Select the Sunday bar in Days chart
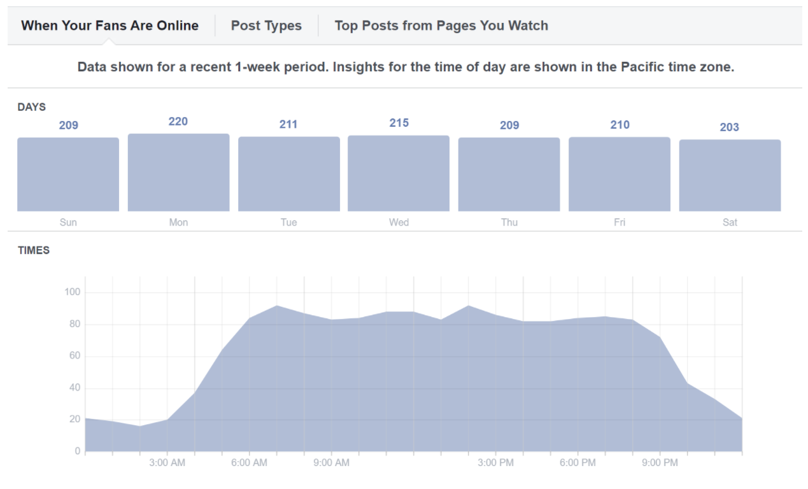 tap(68, 174)
